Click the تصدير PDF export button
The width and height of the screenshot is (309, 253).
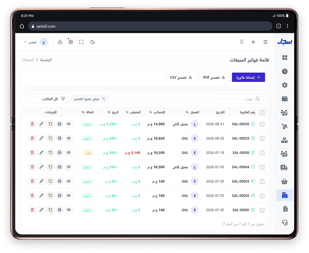tap(214, 77)
